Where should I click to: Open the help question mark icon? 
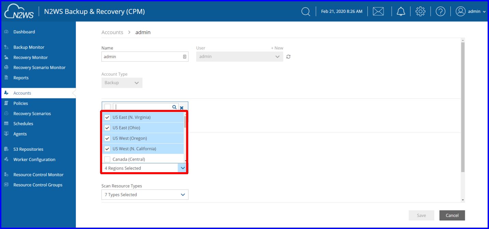tap(441, 12)
